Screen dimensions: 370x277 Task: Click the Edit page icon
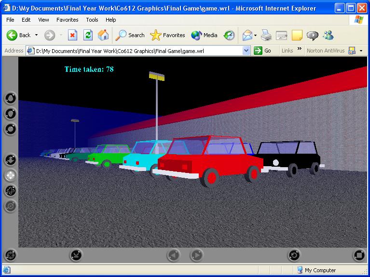coord(282,35)
